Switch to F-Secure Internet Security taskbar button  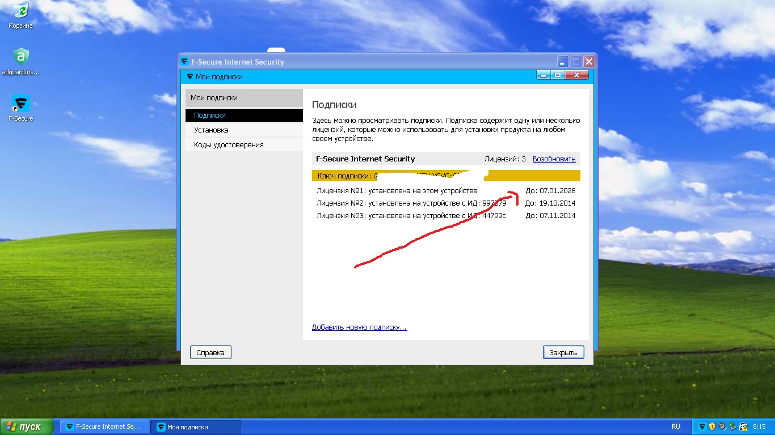click(105, 427)
